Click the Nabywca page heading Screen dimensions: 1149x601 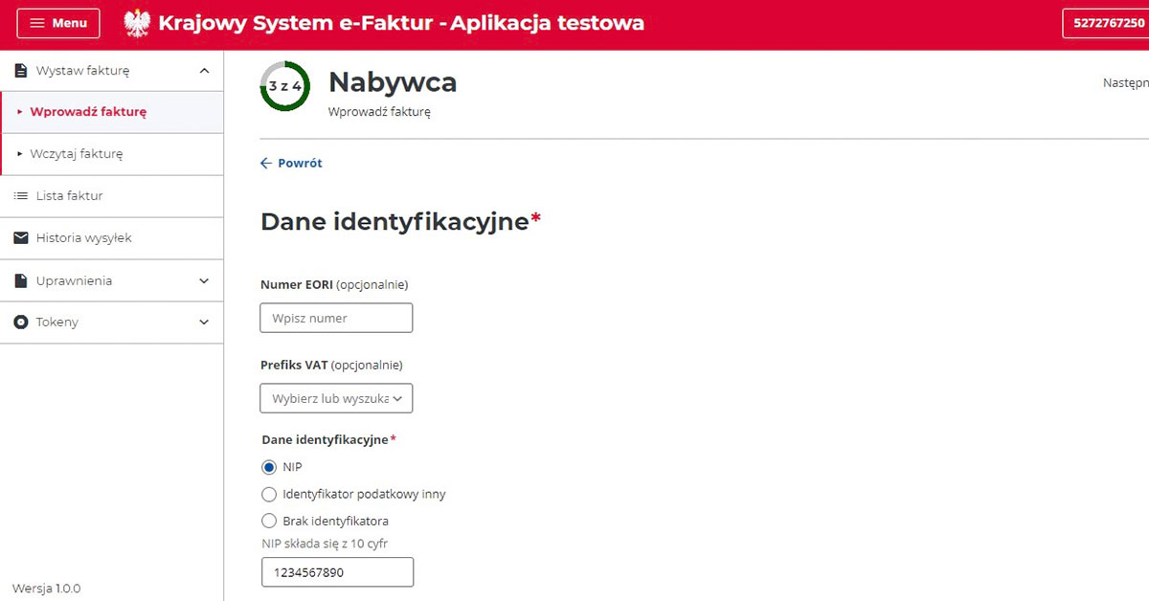point(393,83)
